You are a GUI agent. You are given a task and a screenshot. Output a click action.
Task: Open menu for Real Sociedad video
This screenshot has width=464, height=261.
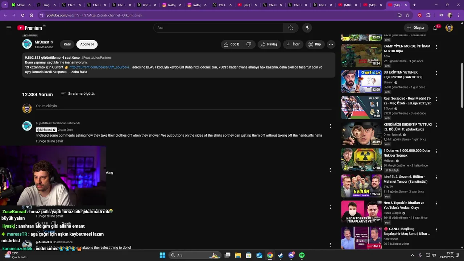tap(436, 99)
